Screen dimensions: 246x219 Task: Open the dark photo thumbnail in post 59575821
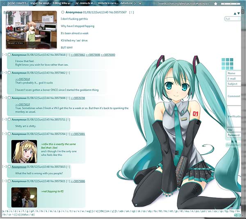(24, 197)
